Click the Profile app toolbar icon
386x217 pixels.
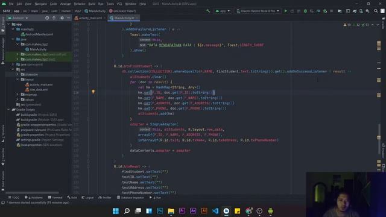pyautogui.click(x=318, y=11)
